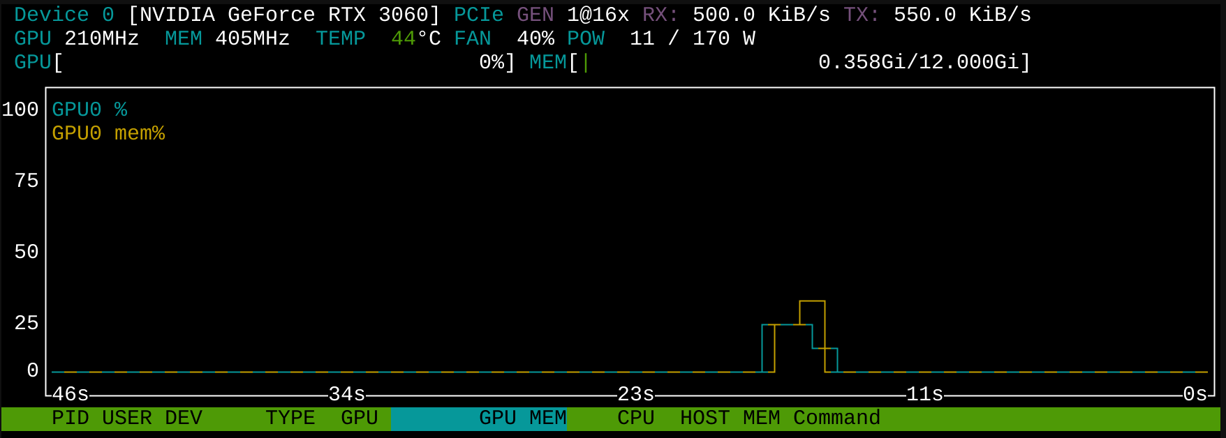Click the '75' y-axis label
1226x438 pixels.
point(27,181)
